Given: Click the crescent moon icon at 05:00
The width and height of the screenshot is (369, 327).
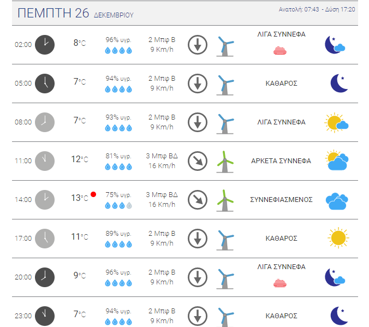Looking at the screenshot, I should coord(339,84).
